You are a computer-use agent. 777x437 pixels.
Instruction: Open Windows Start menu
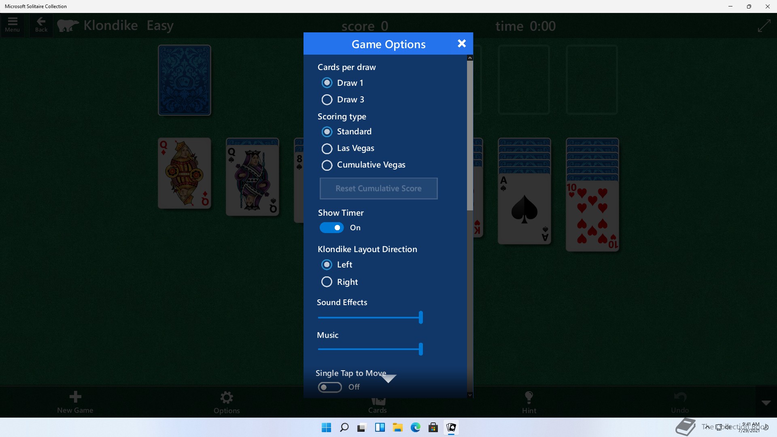coord(326,427)
